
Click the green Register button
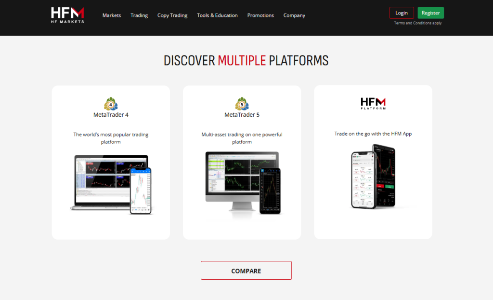tap(431, 13)
